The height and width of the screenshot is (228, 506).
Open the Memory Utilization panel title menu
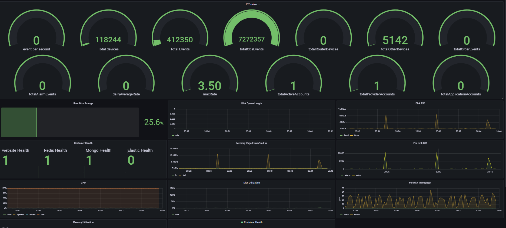(x=83, y=222)
